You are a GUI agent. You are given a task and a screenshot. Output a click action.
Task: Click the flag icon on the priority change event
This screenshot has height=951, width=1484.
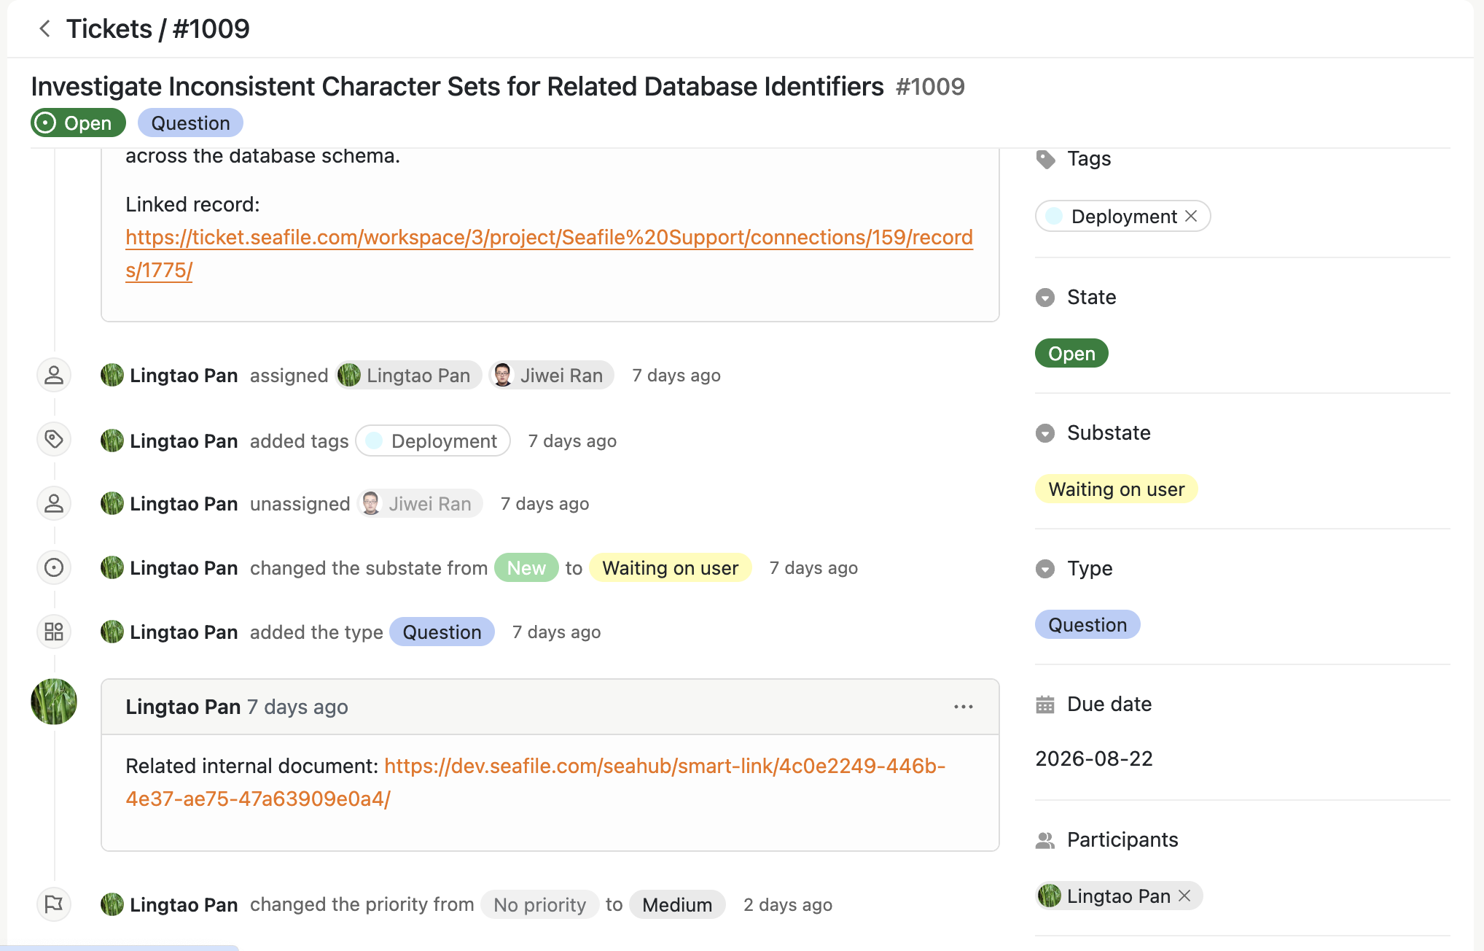54,904
